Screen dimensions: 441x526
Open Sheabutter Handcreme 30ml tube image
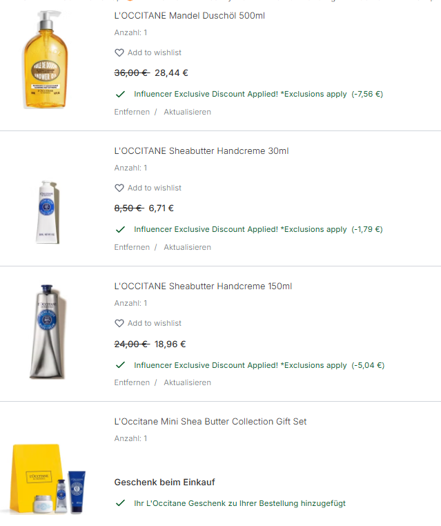(48, 212)
